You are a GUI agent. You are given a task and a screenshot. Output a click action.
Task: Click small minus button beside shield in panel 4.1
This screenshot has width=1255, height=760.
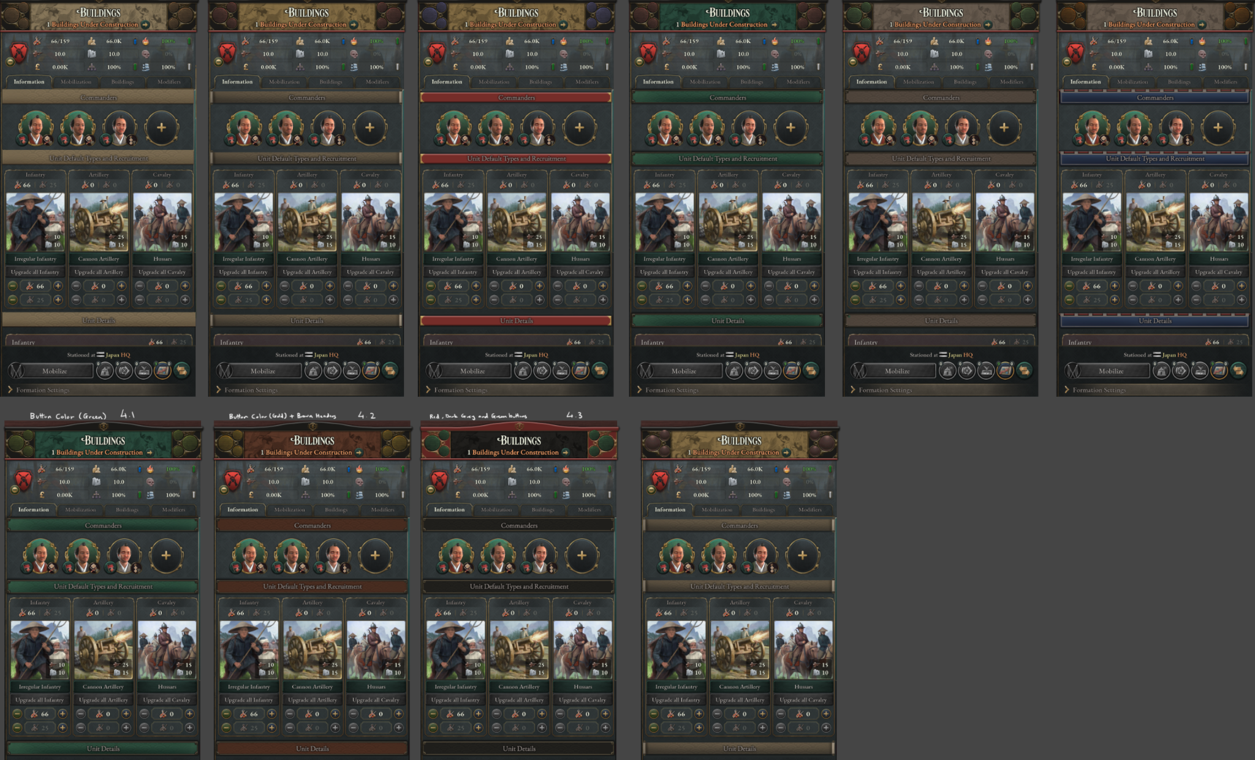click(15, 489)
